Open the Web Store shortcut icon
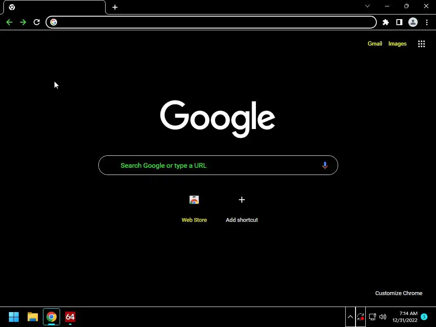 194,200
